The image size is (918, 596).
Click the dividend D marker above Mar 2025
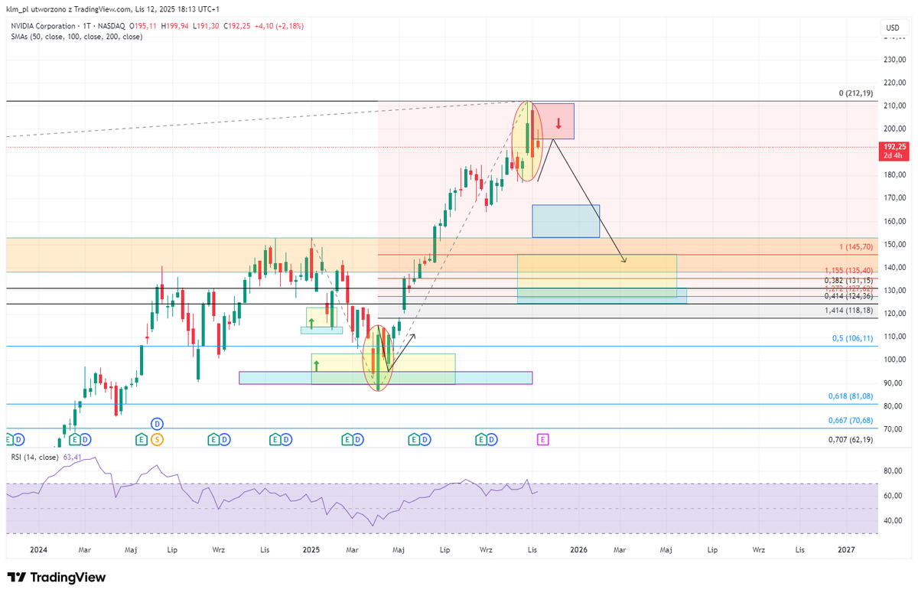click(357, 439)
